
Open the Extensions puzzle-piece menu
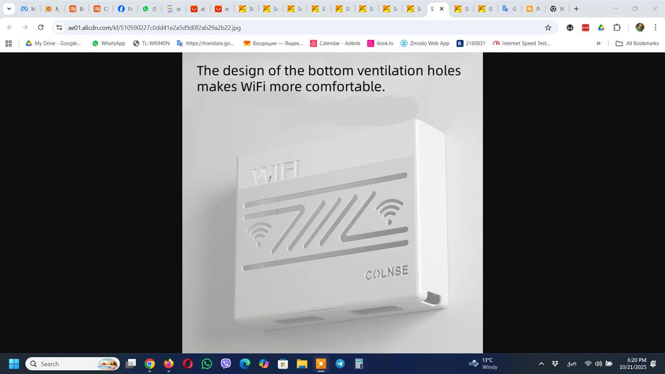tap(617, 27)
